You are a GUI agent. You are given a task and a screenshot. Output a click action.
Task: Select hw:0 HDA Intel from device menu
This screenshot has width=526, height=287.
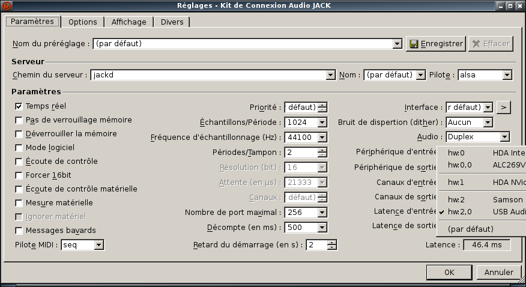click(x=482, y=153)
